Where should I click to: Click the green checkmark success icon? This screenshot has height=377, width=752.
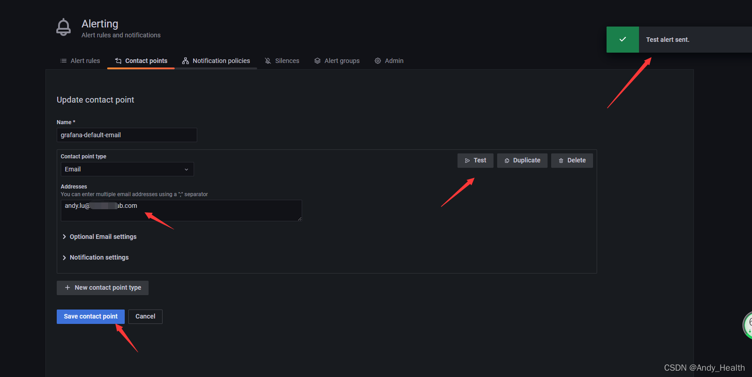point(623,40)
